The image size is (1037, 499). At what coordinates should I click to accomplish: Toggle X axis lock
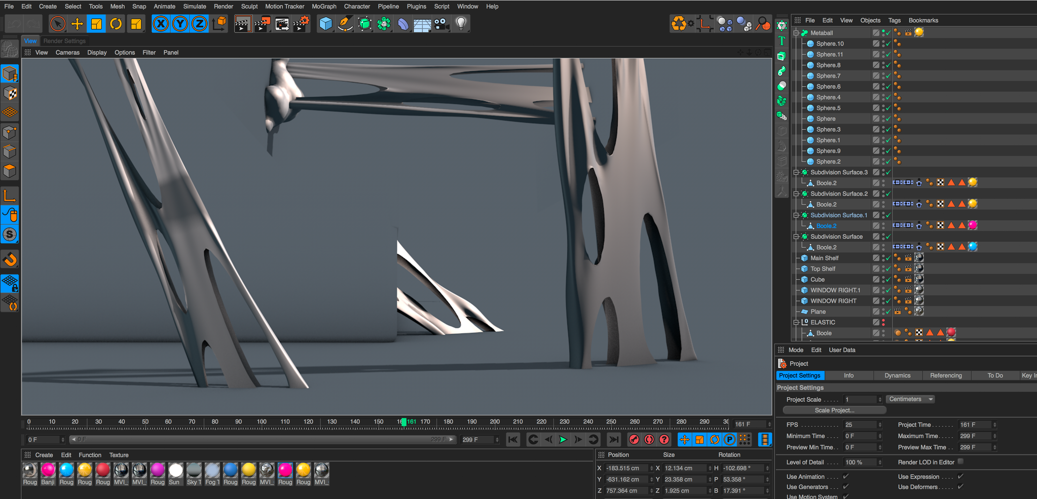(x=161, y=24)
